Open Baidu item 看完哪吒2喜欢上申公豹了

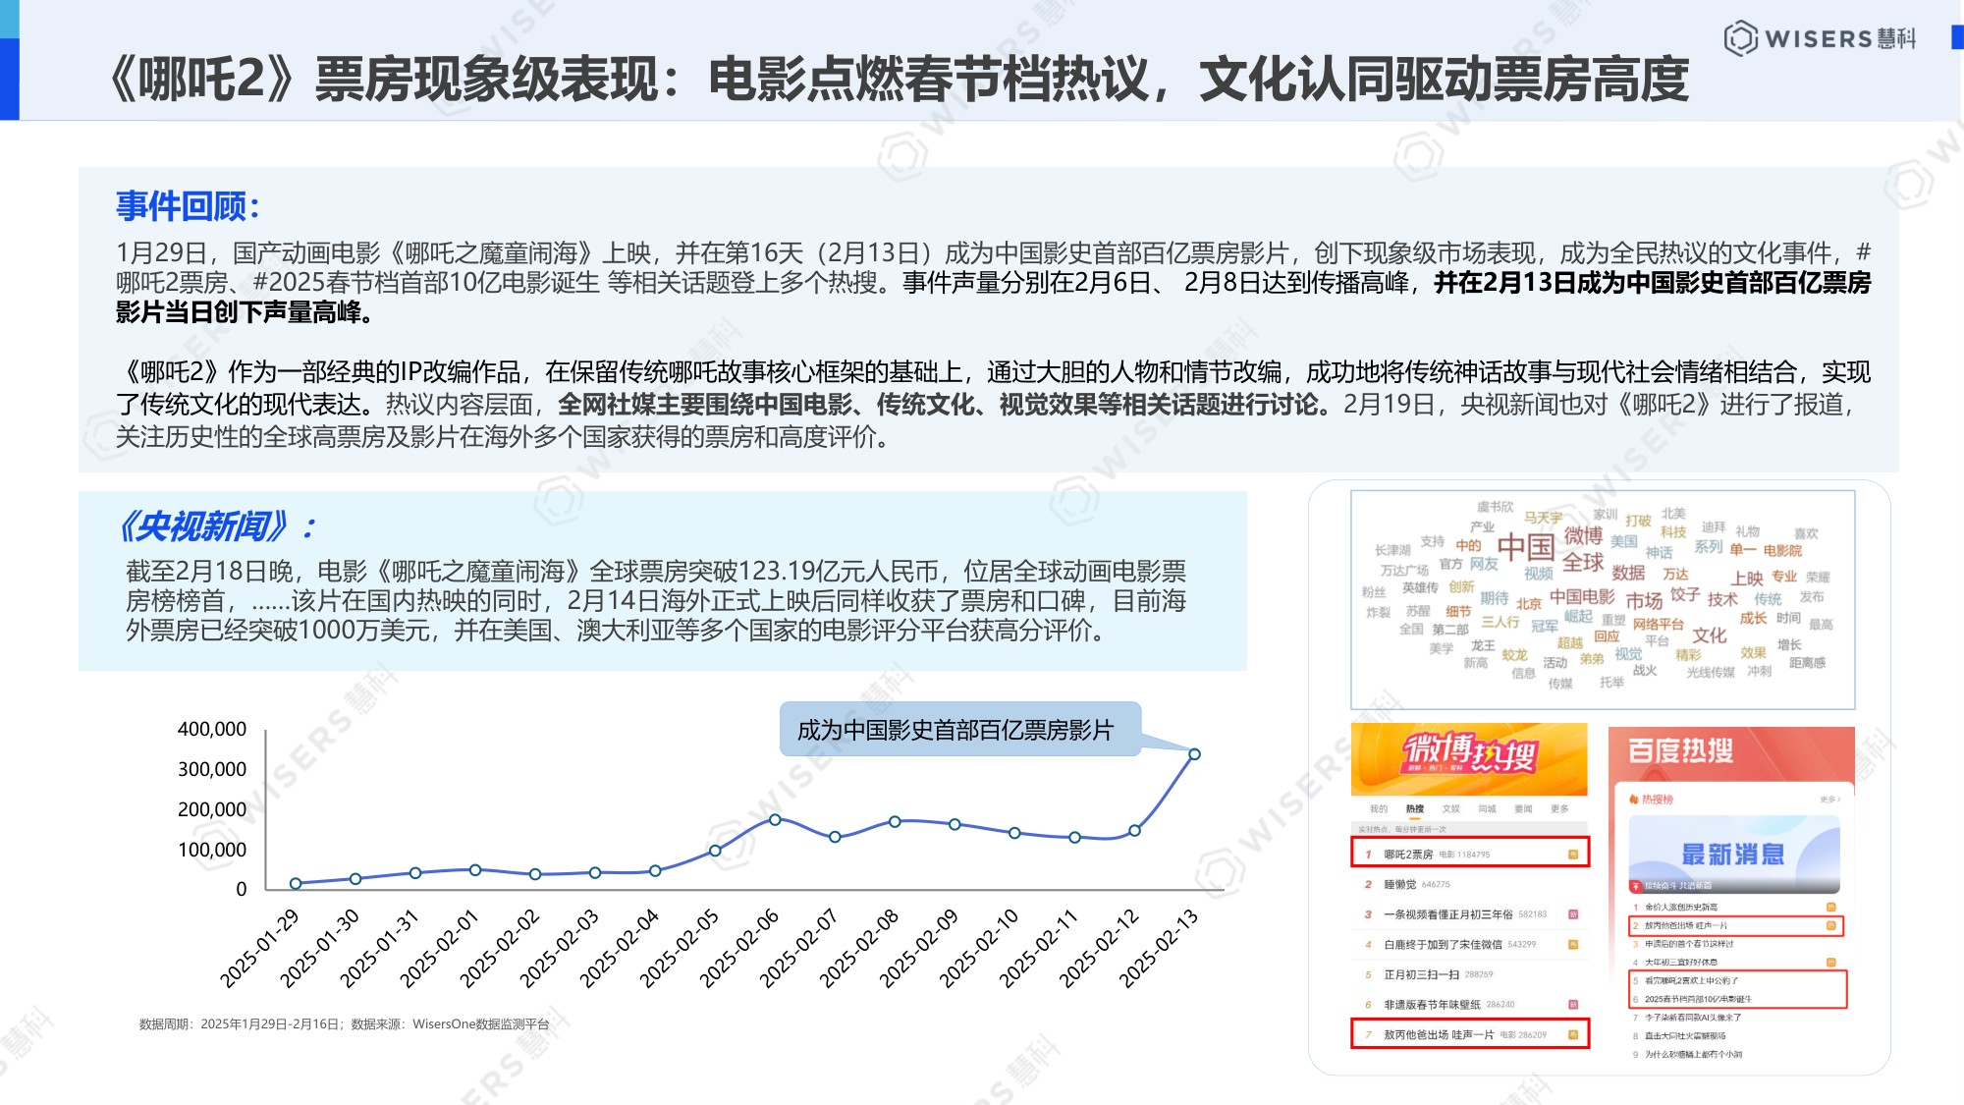pos(1691,981)
